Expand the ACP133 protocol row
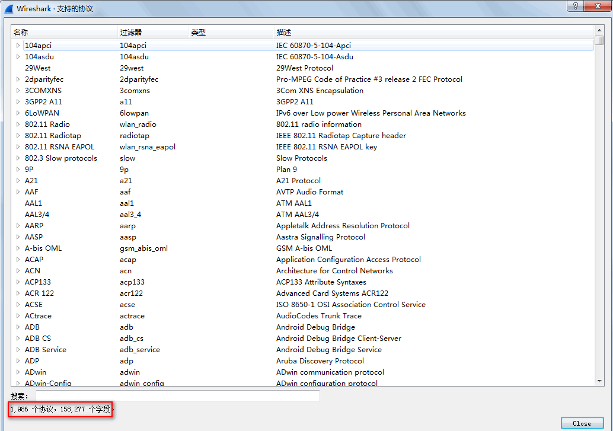The height and width of the screenshot is (431, 613). 18,282
